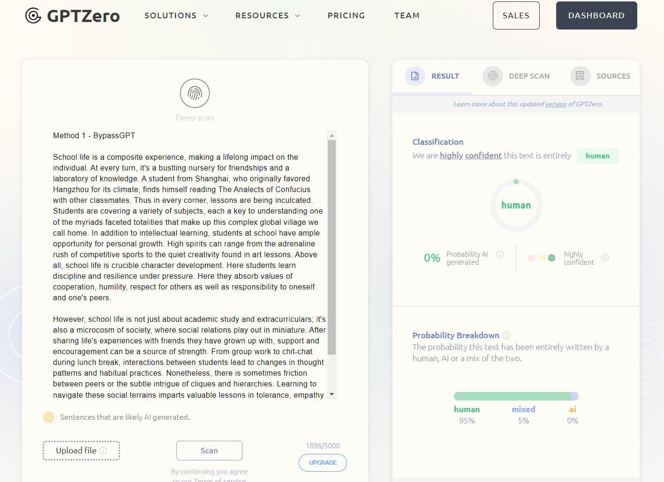Open the Team page
The height and width of the screenshot is (482, 664).
click(x=407, y=15)
